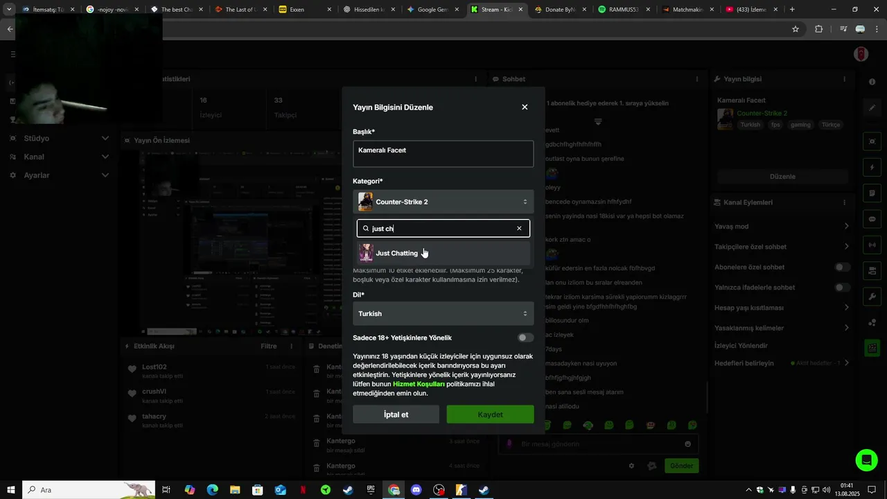Open the Dil language dropdown set to Turkish

(443, 313)
